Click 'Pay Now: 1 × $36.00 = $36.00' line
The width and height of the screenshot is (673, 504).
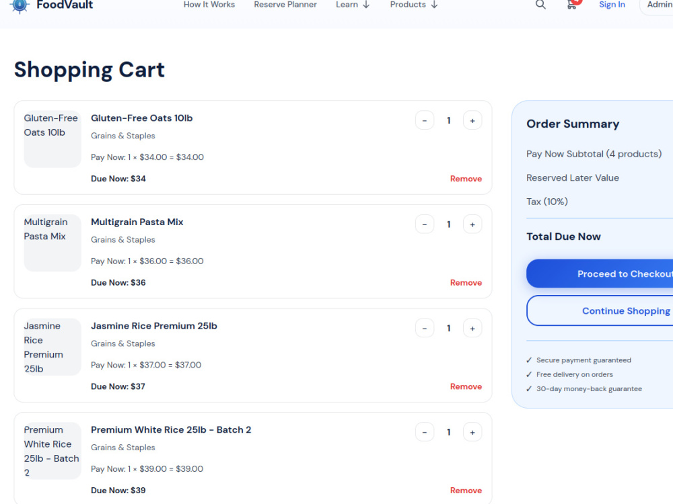(x=147, y=261)
